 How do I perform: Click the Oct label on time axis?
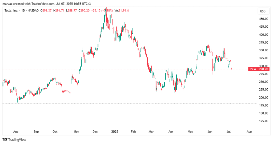55,132
